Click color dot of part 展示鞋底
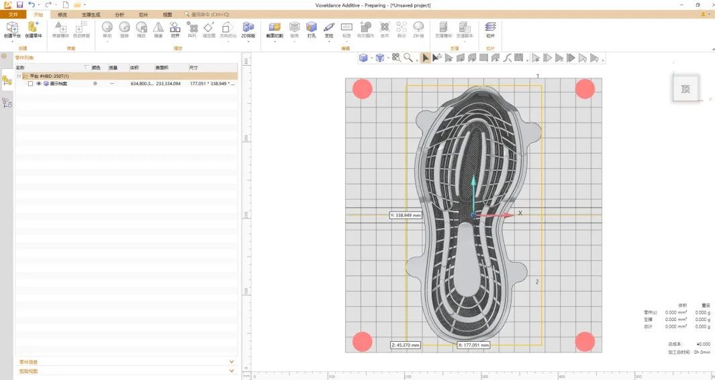This screenshot has height=380, width=715. pos(95,84)
